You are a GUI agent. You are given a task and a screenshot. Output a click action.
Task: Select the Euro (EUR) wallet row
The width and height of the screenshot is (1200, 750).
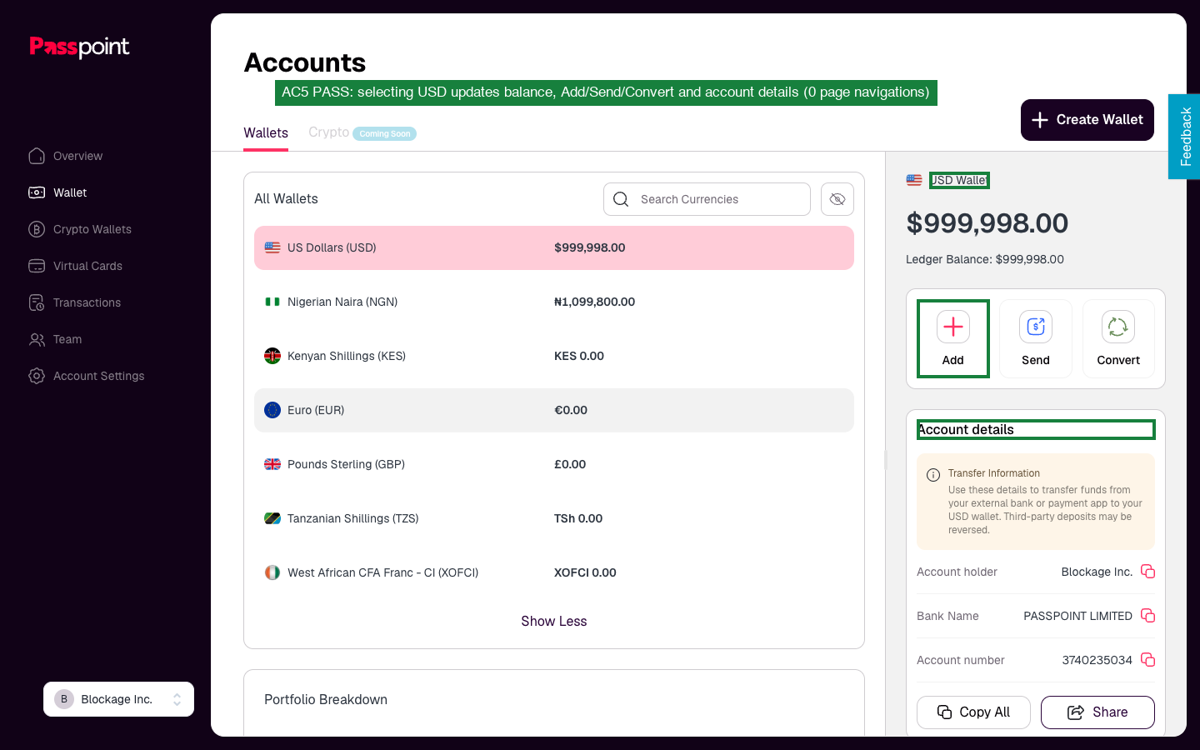pos(554,410)
